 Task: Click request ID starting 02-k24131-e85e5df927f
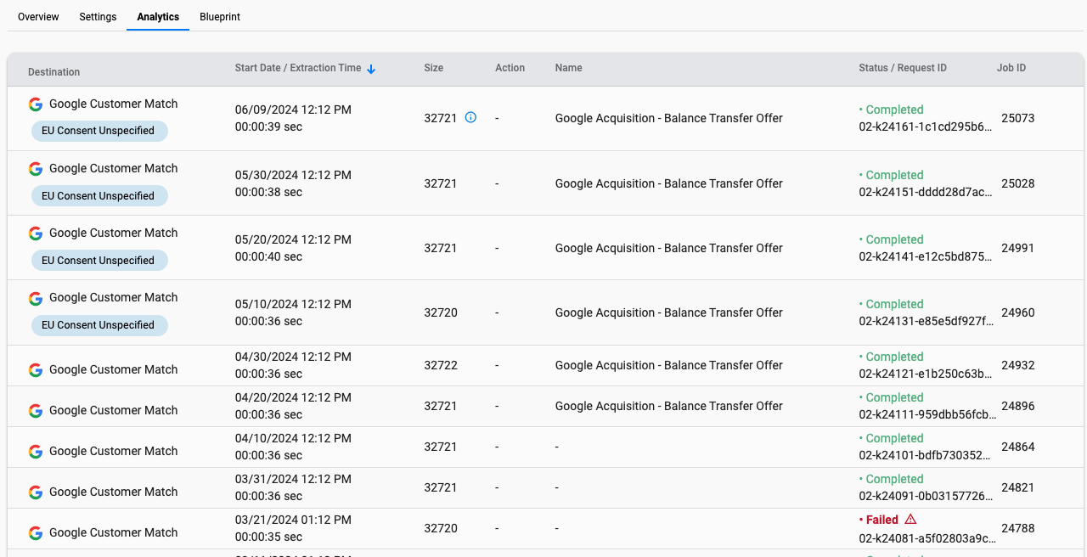(926, 321)
